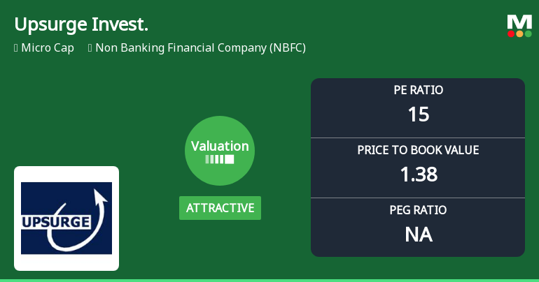This screenshot has width=539, height=282.
Task: Select the PE RATIO heading
Action: [x=418, y=90]
